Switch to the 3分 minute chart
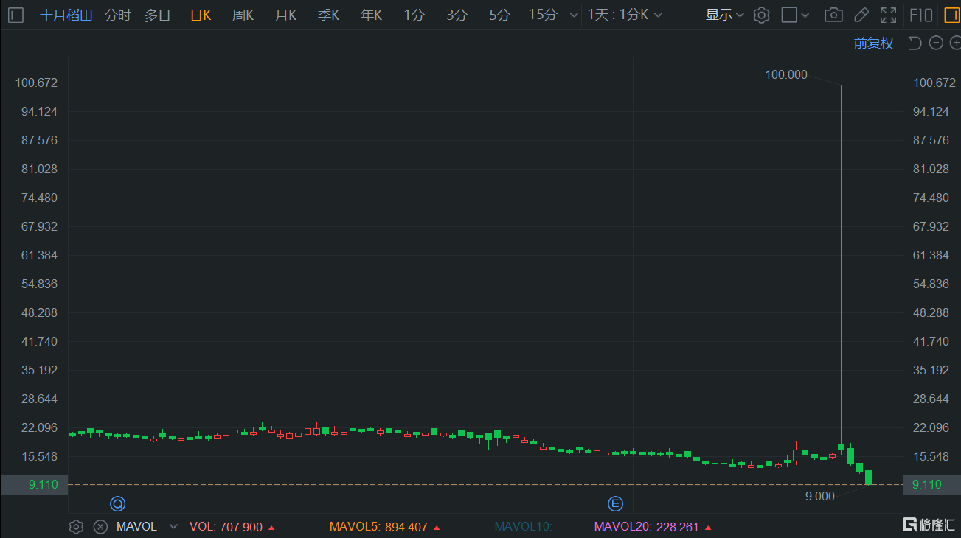The width and height of the screenshot is (961, 538). coord(457,15)
